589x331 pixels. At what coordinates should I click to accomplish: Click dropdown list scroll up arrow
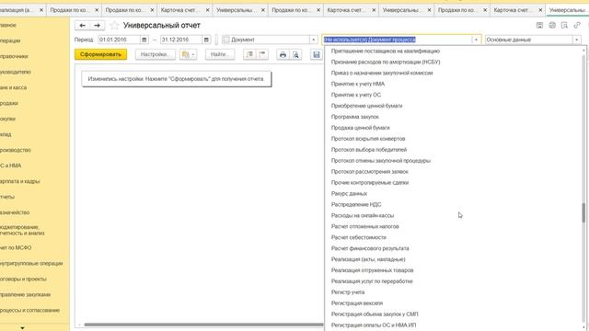(x=583, y=51)
